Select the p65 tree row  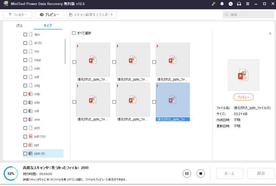coord(43,128)
